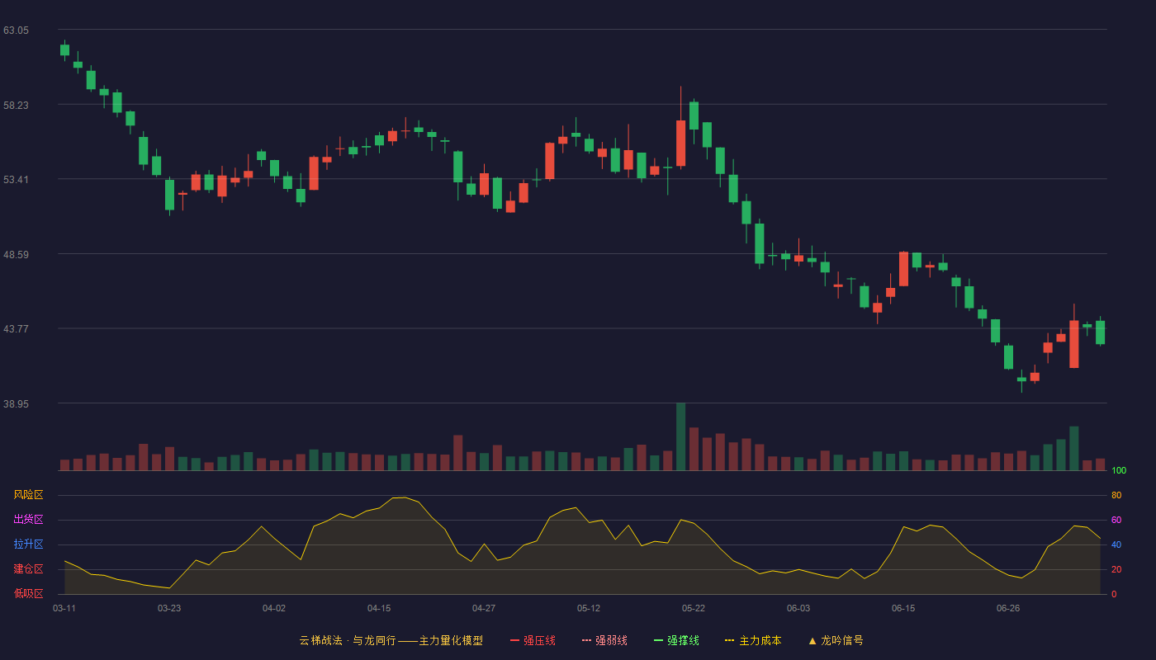Select the first green candlestick at 03-11
Screen dimensions: 1156x660
[64, 49]
